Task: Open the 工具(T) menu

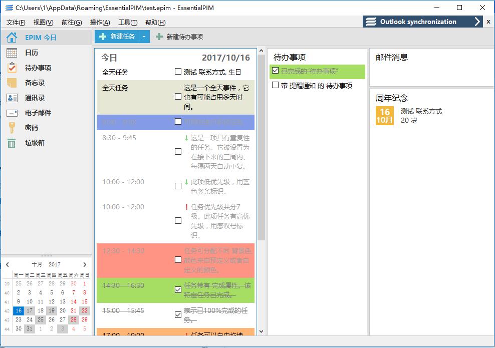Action: (x=128, y=23)
